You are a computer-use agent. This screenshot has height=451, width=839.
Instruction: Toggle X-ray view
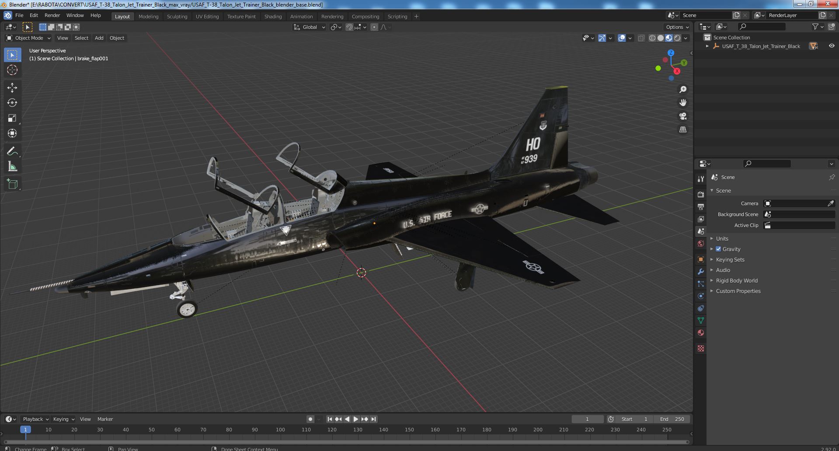[641, 38]
